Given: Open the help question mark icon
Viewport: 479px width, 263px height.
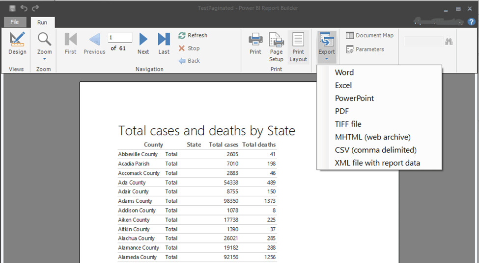Looking at the screenshot, I should point(471,22).
